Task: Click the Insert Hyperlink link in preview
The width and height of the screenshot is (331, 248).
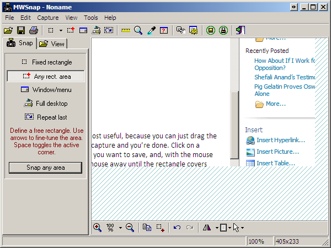Action: tap(280, 140)
